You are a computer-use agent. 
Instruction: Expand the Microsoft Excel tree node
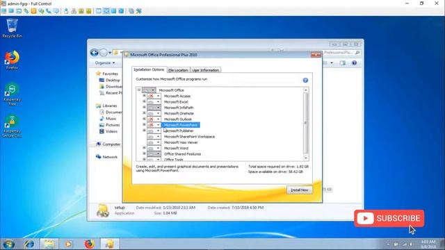coord(144,101)
